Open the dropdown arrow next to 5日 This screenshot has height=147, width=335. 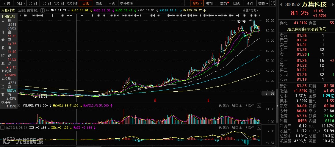coord(25,3)
